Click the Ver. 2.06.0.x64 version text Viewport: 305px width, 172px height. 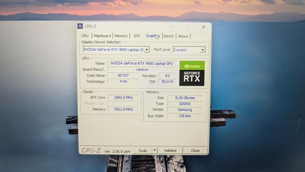pyautogui.click(x=117, y=151)
